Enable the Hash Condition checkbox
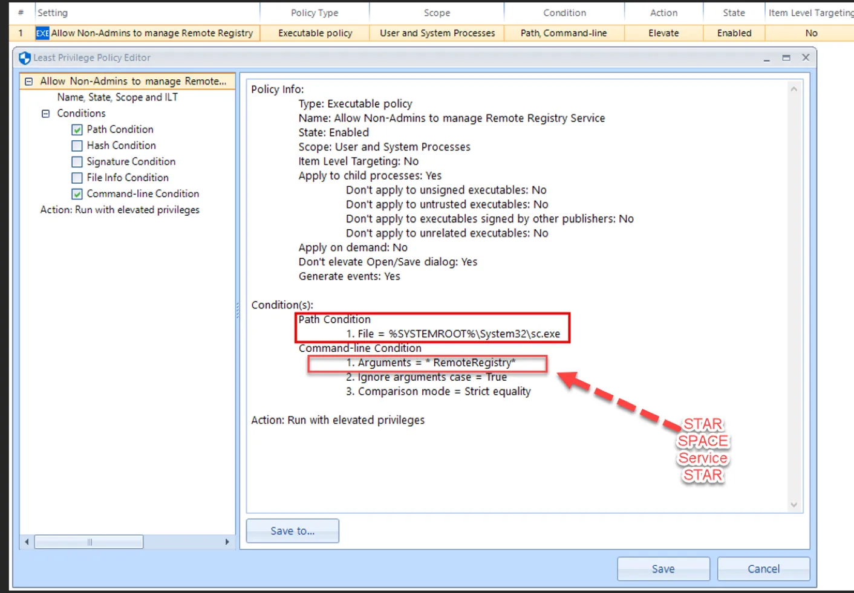Image resolution: width=854 pixels, height=593 pixels. pos(77,146)
